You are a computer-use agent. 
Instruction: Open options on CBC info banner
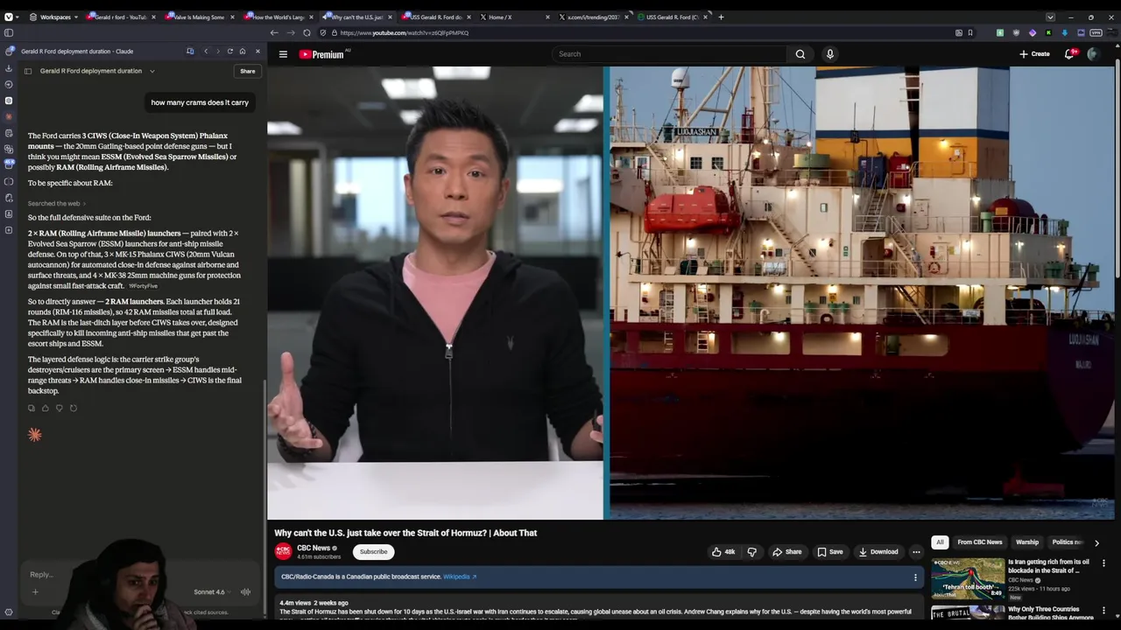[915, 577]
